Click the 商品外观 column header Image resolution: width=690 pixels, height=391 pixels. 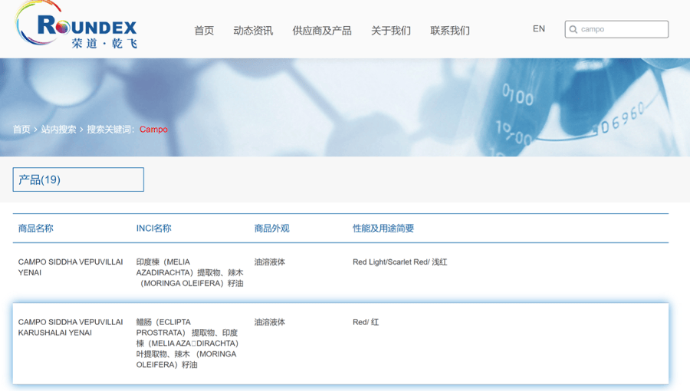[x=271, y=228]
